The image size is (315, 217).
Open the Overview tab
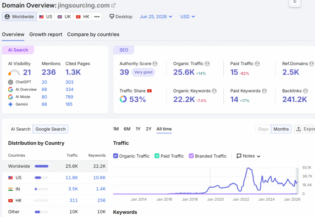[x=13, y=34]
